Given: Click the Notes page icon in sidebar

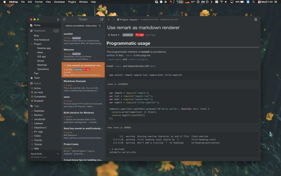Looking at the screenshot, I should [x=31, y=25].
